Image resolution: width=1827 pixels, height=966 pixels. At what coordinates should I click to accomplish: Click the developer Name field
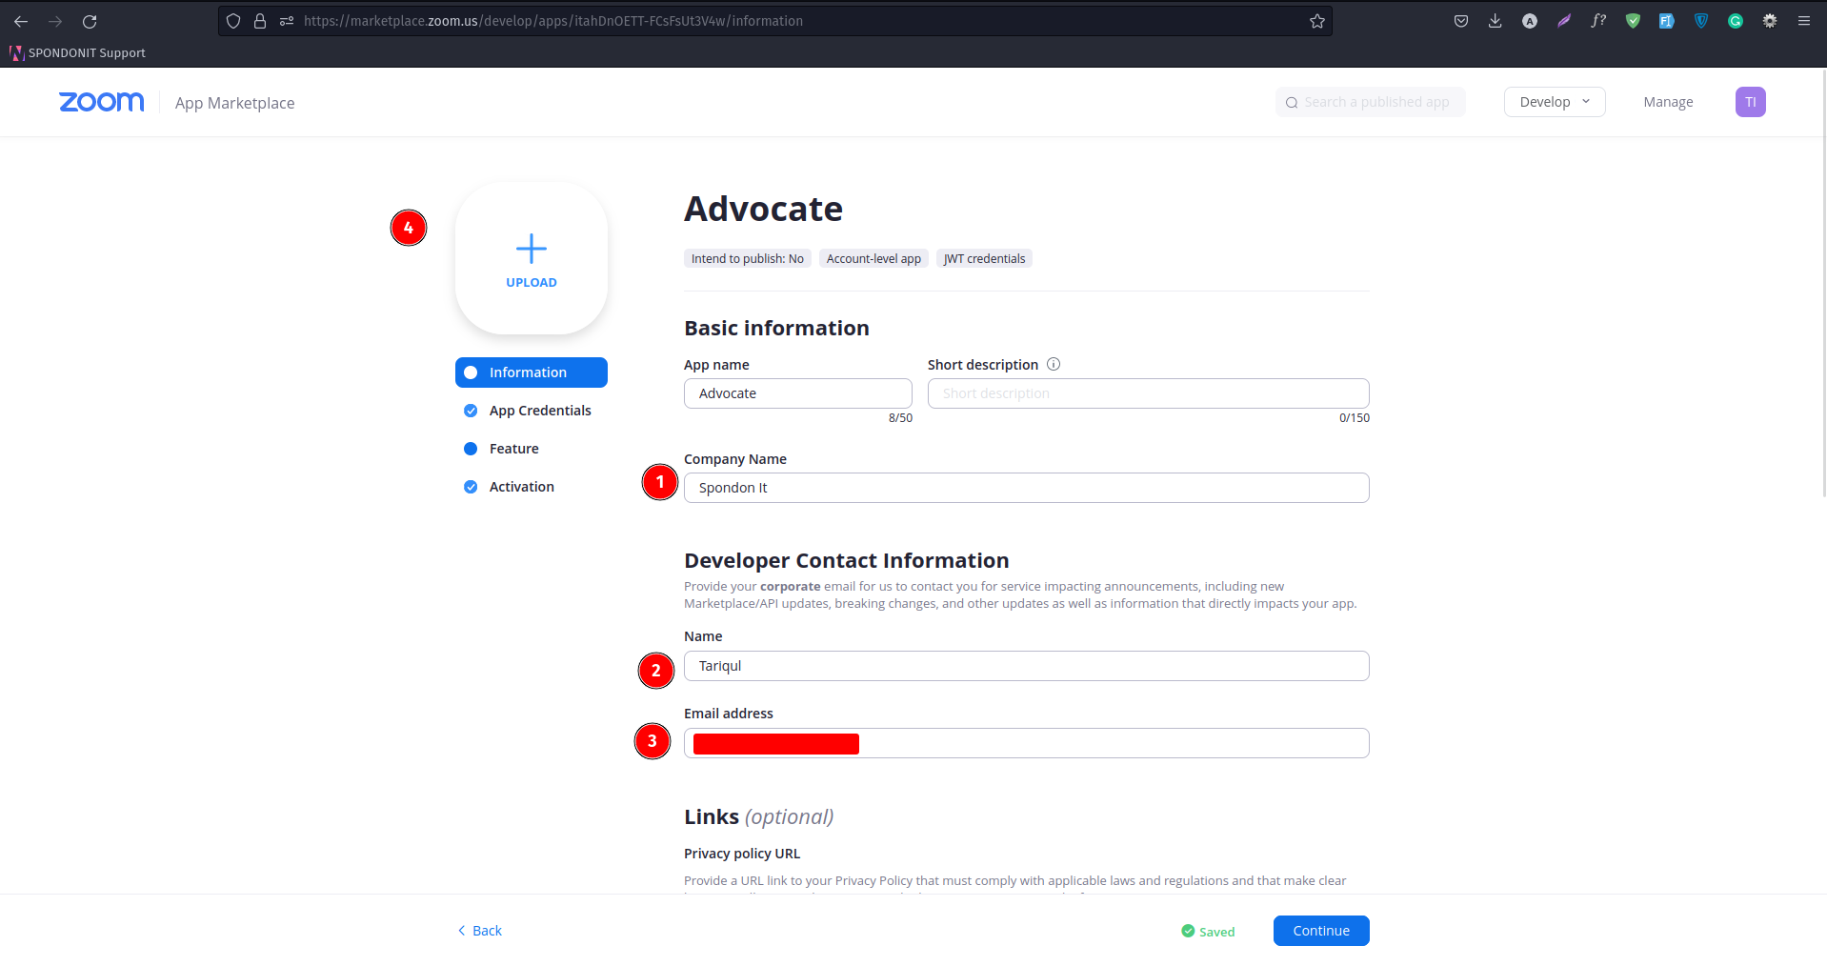[1027, 666]
